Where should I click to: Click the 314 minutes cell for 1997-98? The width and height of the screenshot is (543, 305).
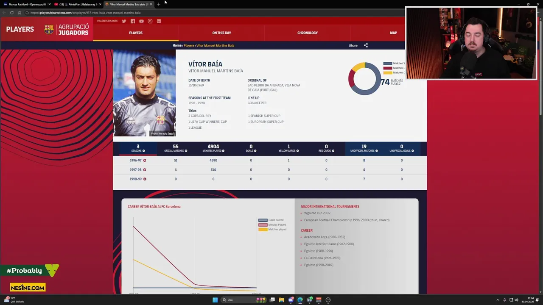pyautogui.click(x=213, y=170)
